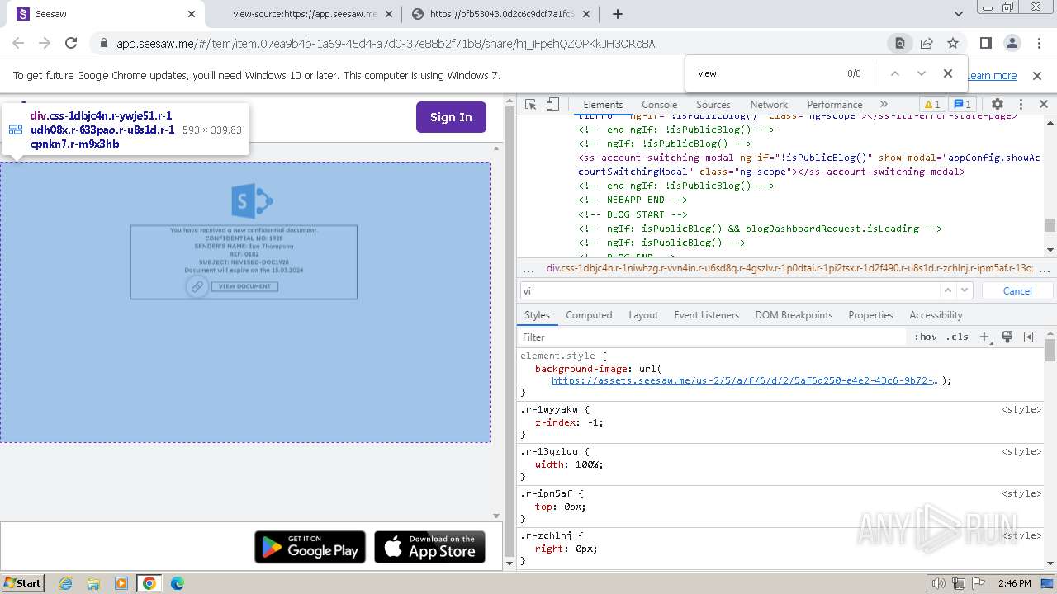Reload the current page
1057x594 pixels.
(x=71, y=44)
